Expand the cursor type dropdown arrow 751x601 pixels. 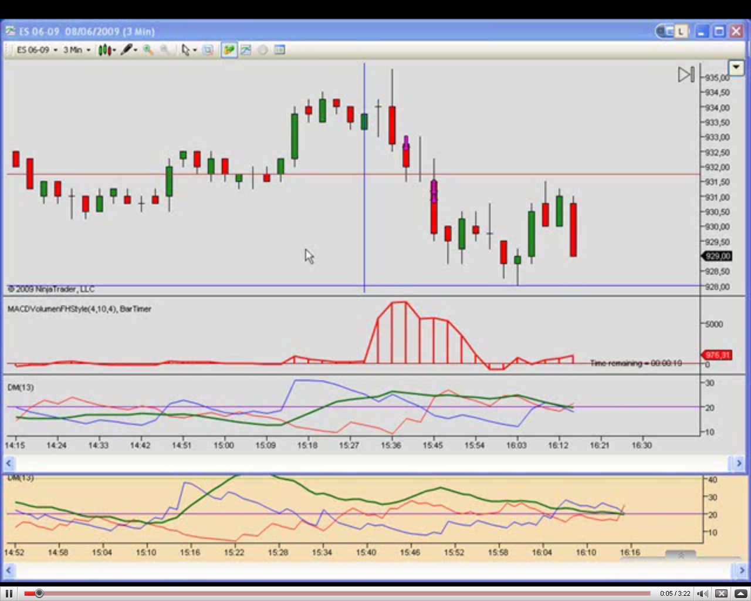(195, 50)
